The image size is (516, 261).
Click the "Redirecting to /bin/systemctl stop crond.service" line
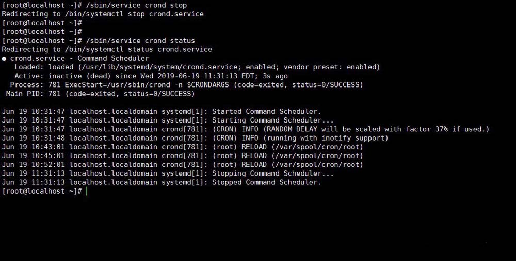point(103,14)
